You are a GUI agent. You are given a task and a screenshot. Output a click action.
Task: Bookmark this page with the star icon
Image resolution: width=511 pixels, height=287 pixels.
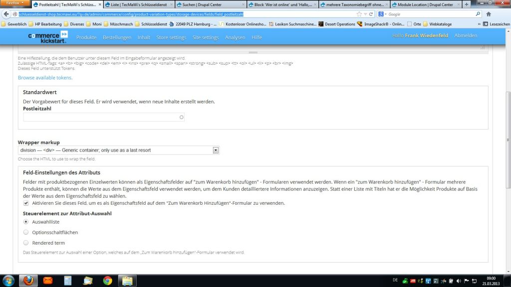359,14
